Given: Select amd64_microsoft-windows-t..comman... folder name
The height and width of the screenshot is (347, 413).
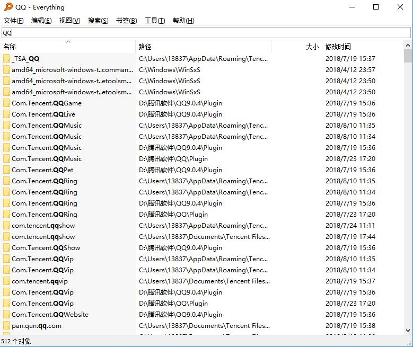Looking at the screenshot, I should click(x=73, y=69).
